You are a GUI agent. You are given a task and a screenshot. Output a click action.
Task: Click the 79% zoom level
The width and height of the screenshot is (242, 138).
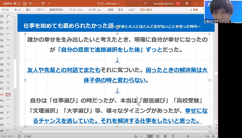(x=207, y=136)
